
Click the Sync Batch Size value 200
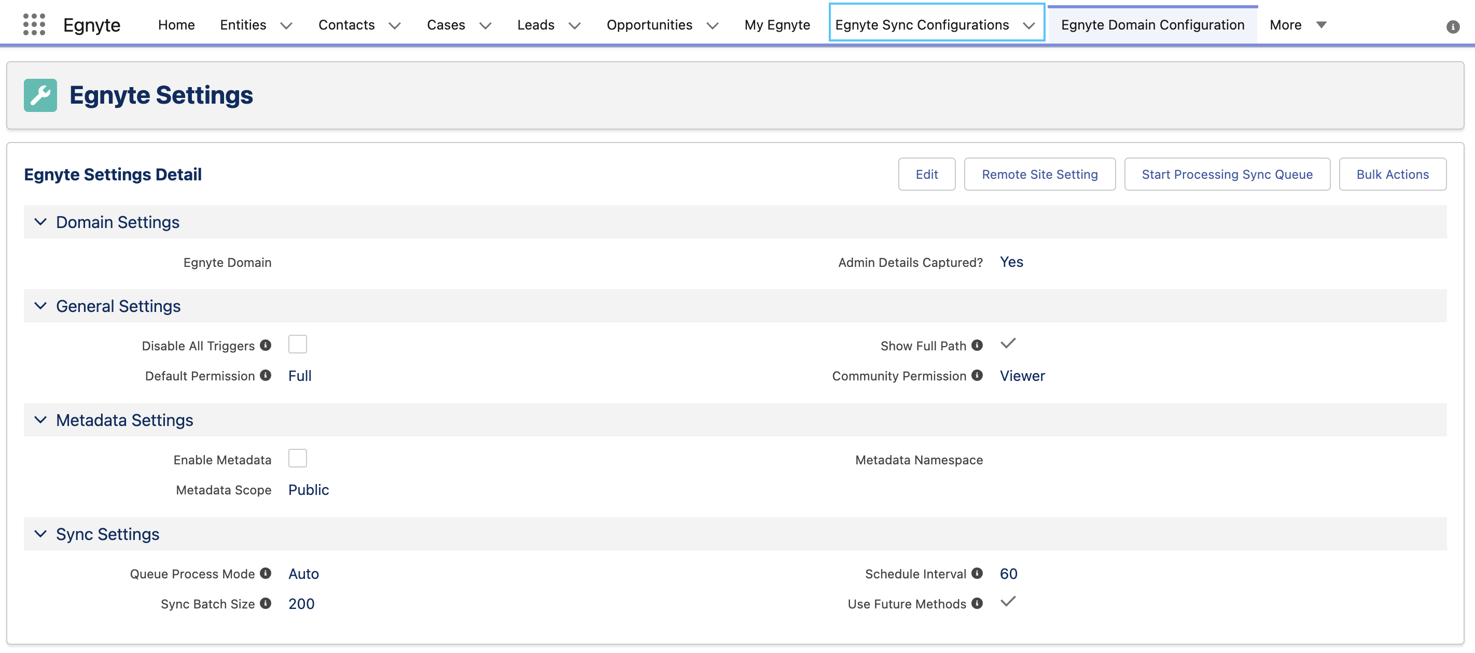coord(301,603)
